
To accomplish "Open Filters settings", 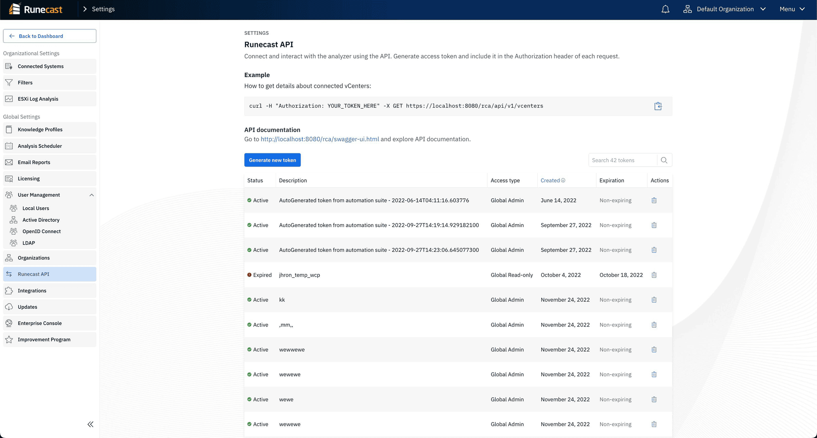I will point(50,82).
